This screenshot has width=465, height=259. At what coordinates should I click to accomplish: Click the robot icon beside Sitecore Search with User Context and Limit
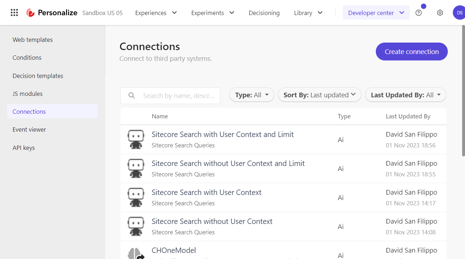[136, 139]
